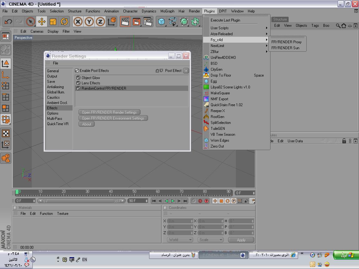Adjust the 90 F end-frame spinner
The image size is (359, 269).
click(146, 201)
